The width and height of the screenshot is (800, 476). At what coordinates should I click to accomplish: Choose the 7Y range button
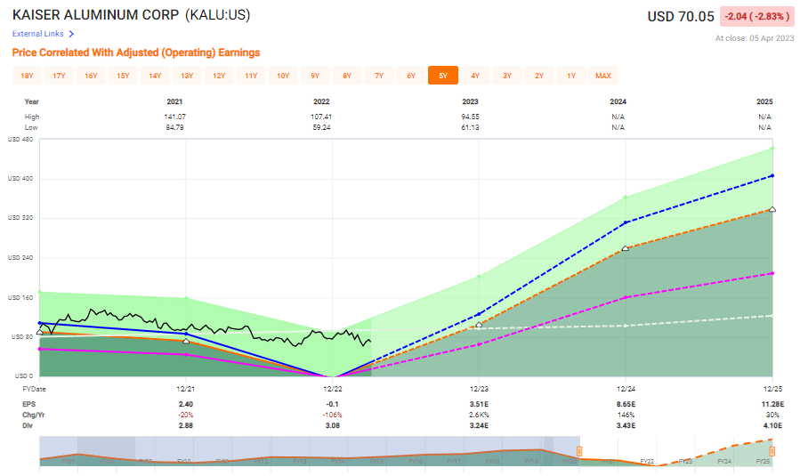tap(379, 76)
